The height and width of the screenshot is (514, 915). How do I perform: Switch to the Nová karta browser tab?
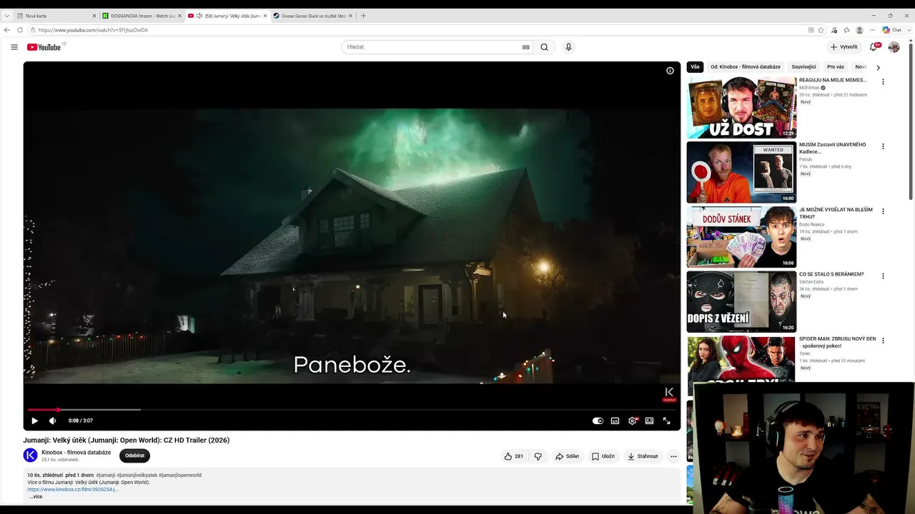[56, 16]
